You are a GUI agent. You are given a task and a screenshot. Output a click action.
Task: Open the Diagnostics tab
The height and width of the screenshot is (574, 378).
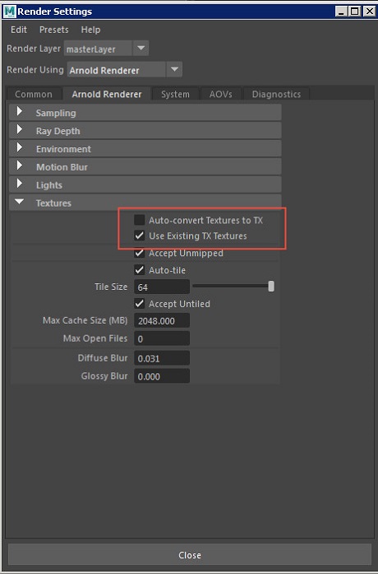pyautogui.click(x=276, y=94)
